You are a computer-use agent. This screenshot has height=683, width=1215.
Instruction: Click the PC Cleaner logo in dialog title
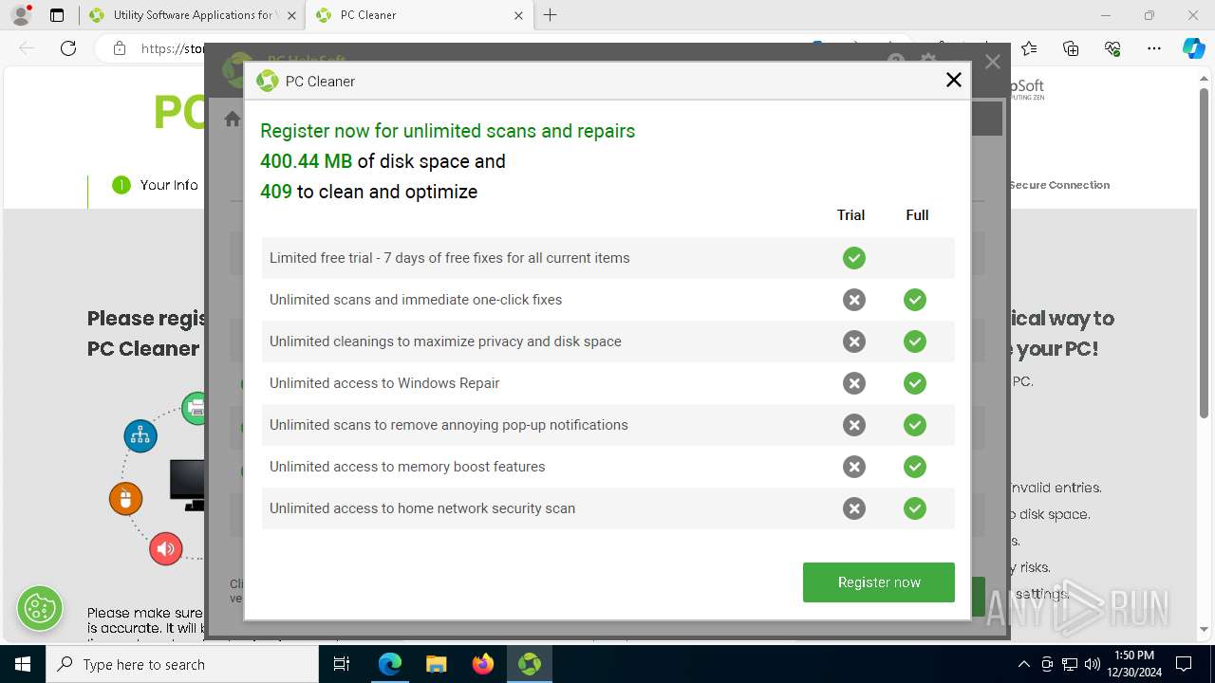pos(268,82)
